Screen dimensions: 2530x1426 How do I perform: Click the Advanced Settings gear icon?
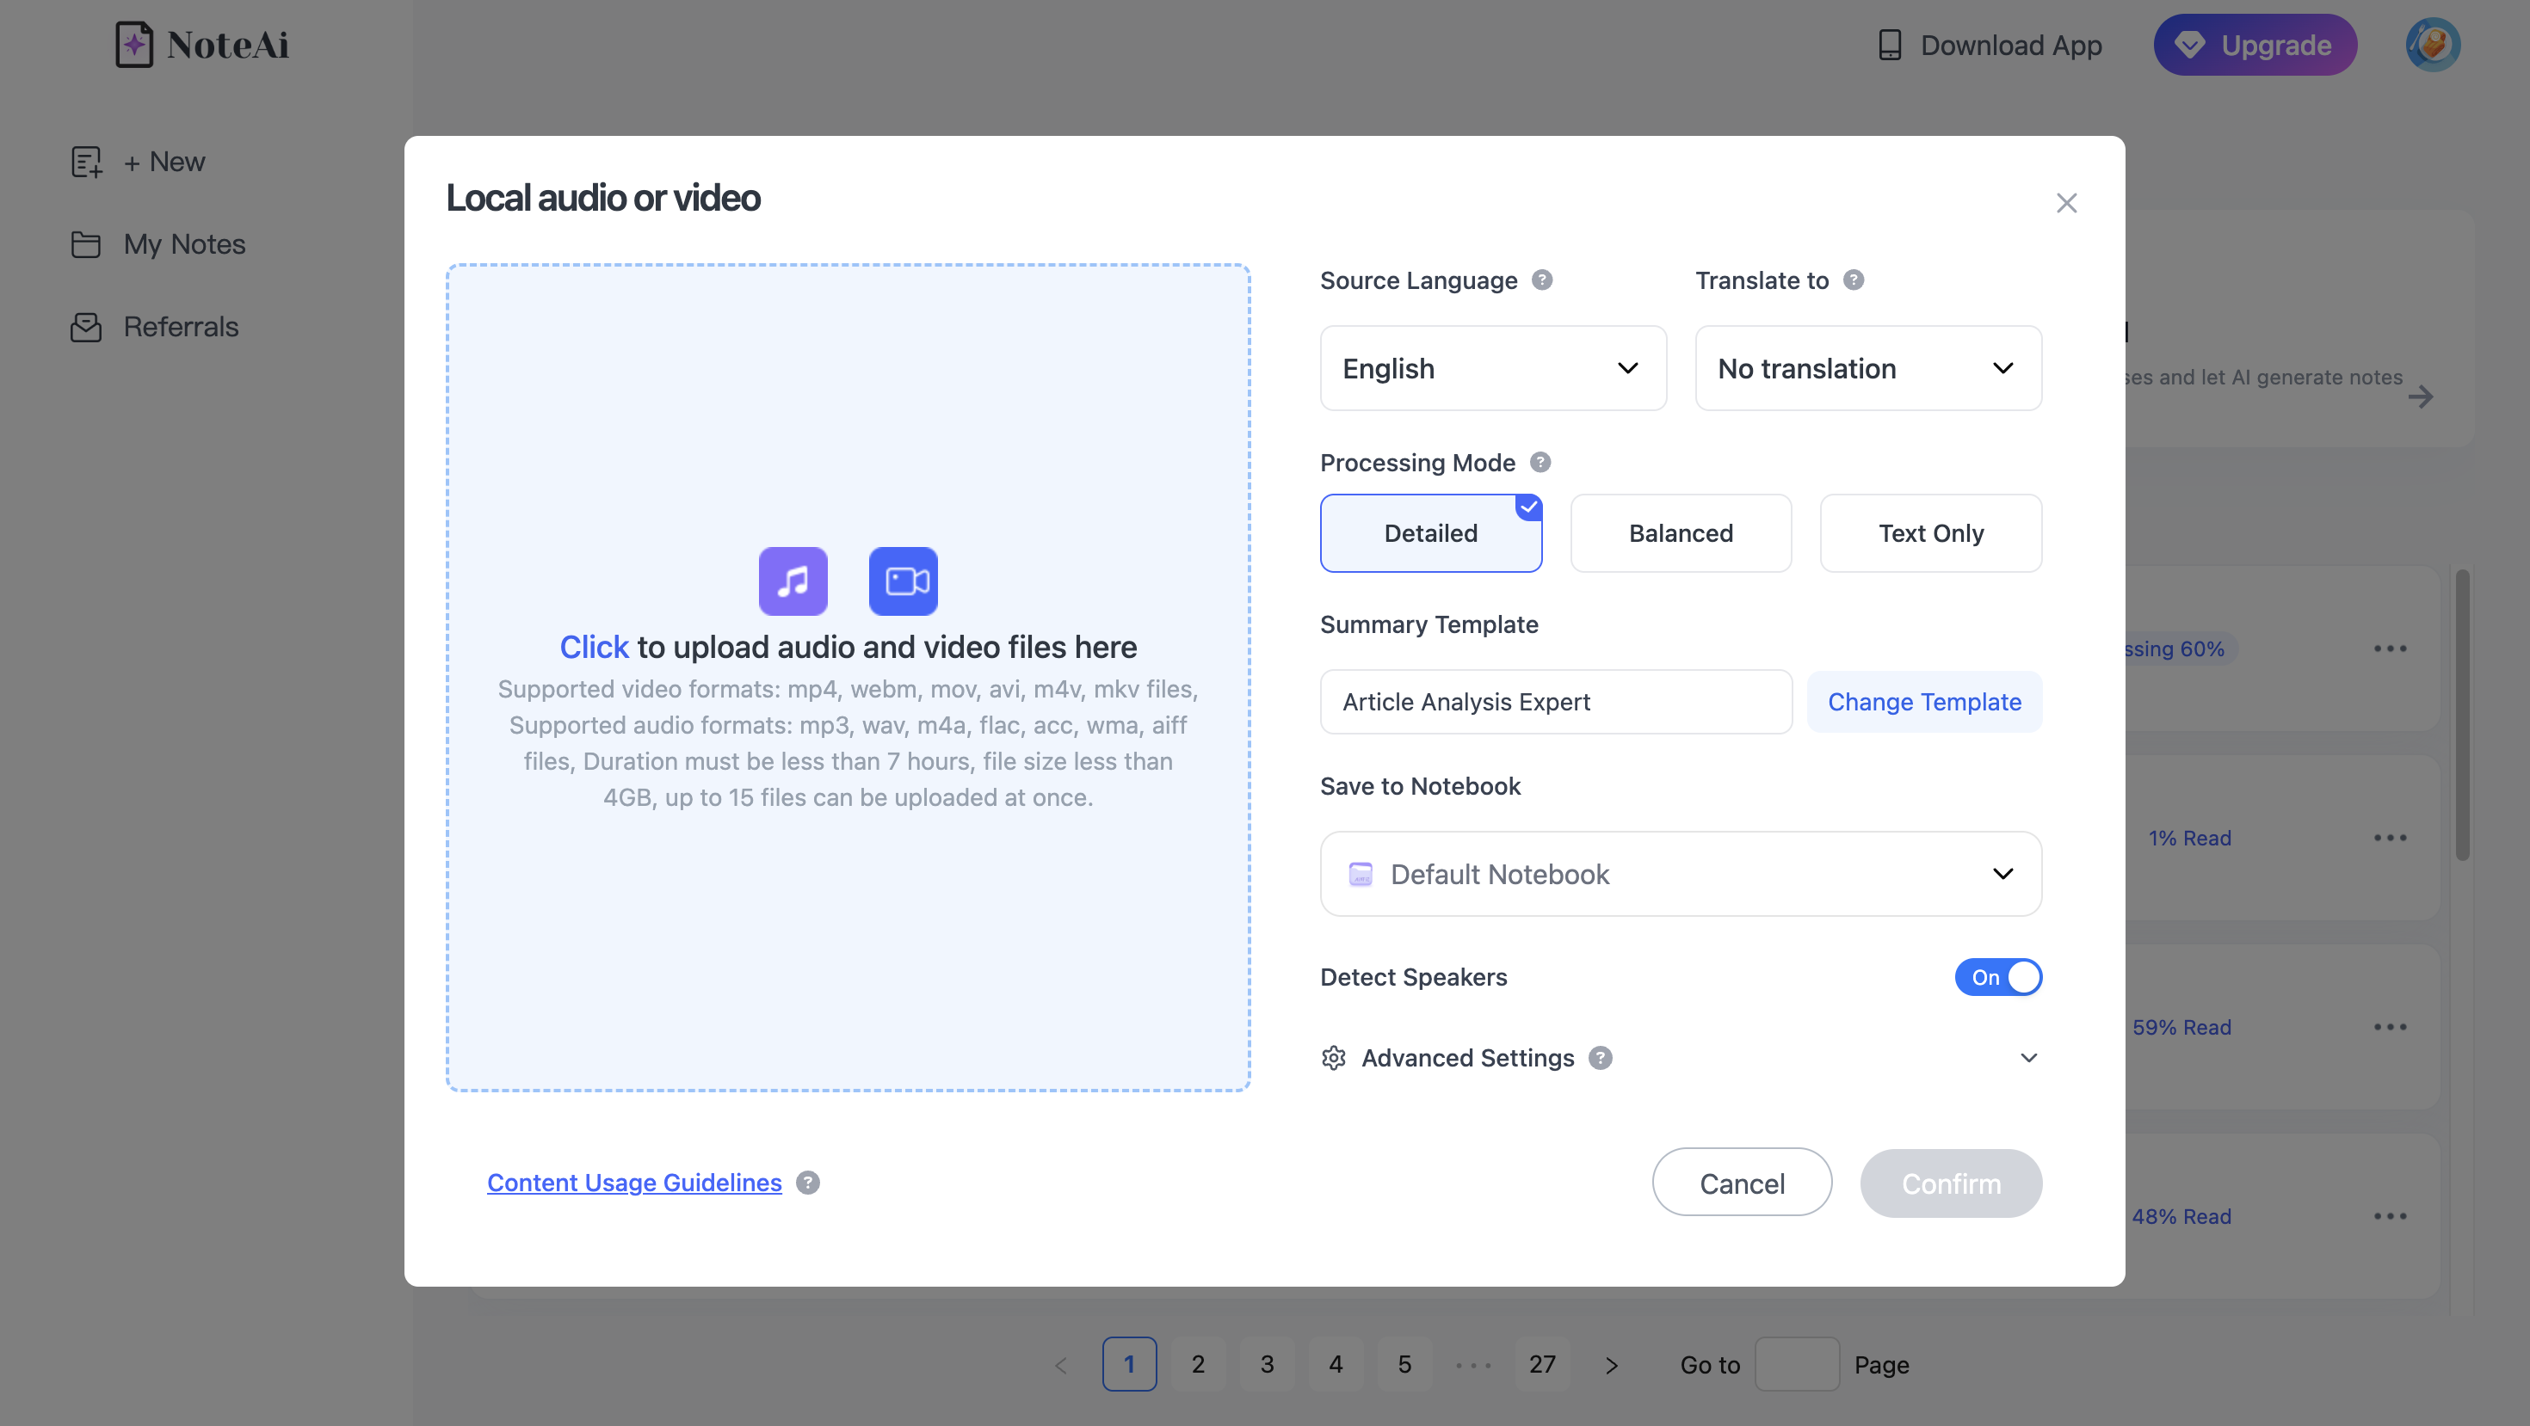pos(1333,1058)
